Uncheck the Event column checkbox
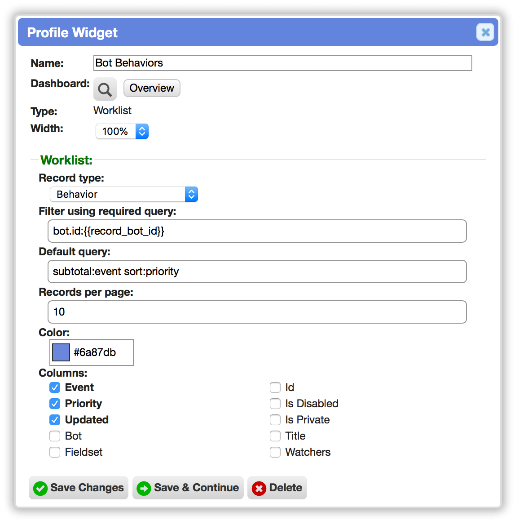 55,387
